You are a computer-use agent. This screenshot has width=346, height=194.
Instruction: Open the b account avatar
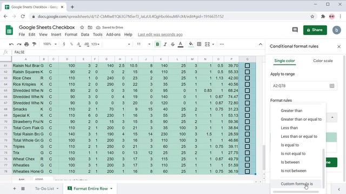click(336, 30)
